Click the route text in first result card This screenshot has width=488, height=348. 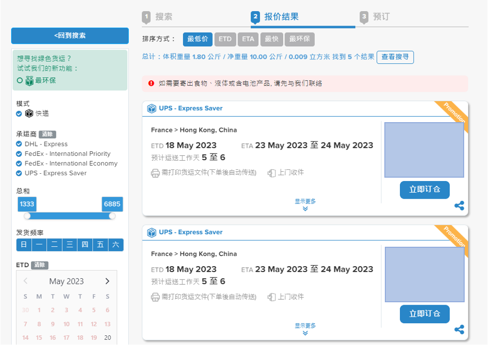point(194,130)
